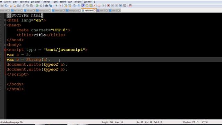Click the Windows (CR LF) status field
This screenshot has height=125, width=222.
(x=190, y=122)
